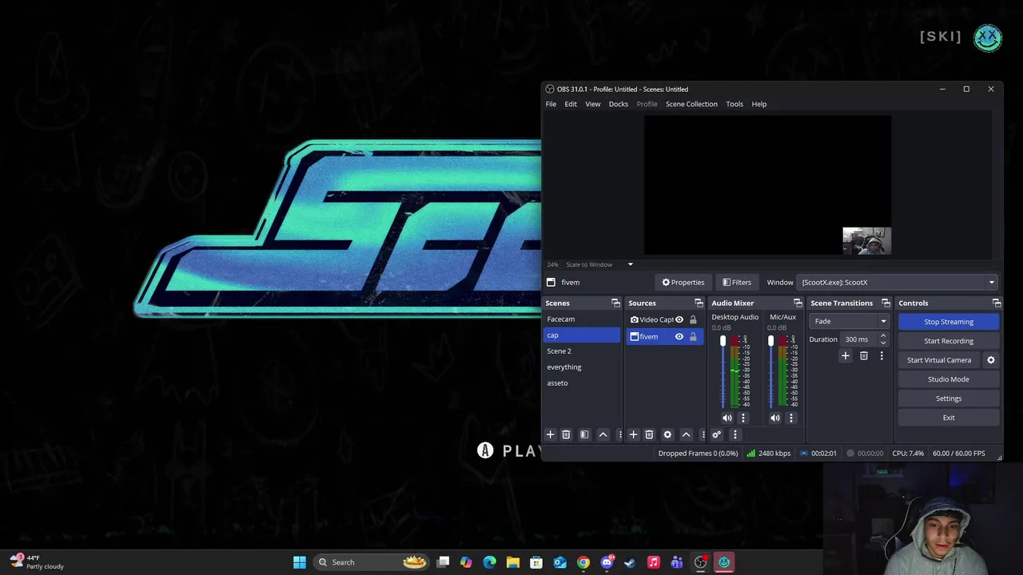Viewport: 1023px width, 575px height.
Task: Open OBS Settings button
Action: (949, 399)
